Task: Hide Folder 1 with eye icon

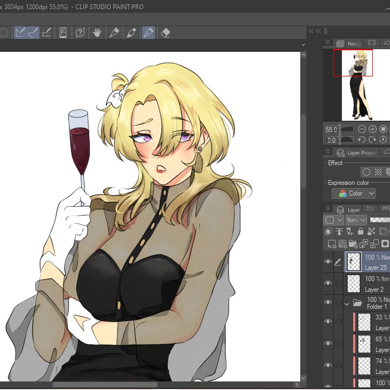Action: tap(328, 302)
